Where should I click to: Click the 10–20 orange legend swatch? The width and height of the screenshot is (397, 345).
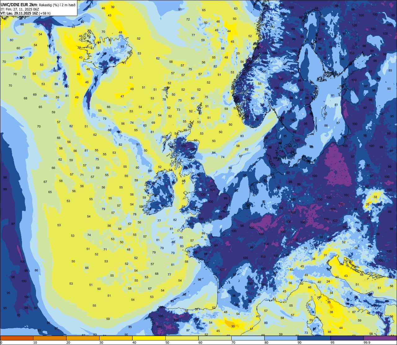pos(50,338)
